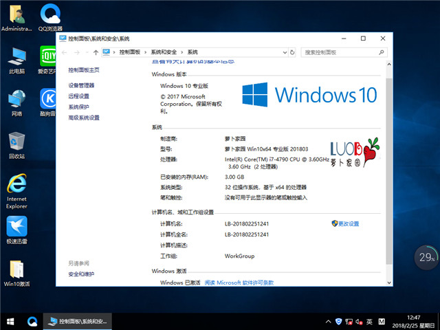Open 设备管理器 in the left sidebar

pos(81,85)
